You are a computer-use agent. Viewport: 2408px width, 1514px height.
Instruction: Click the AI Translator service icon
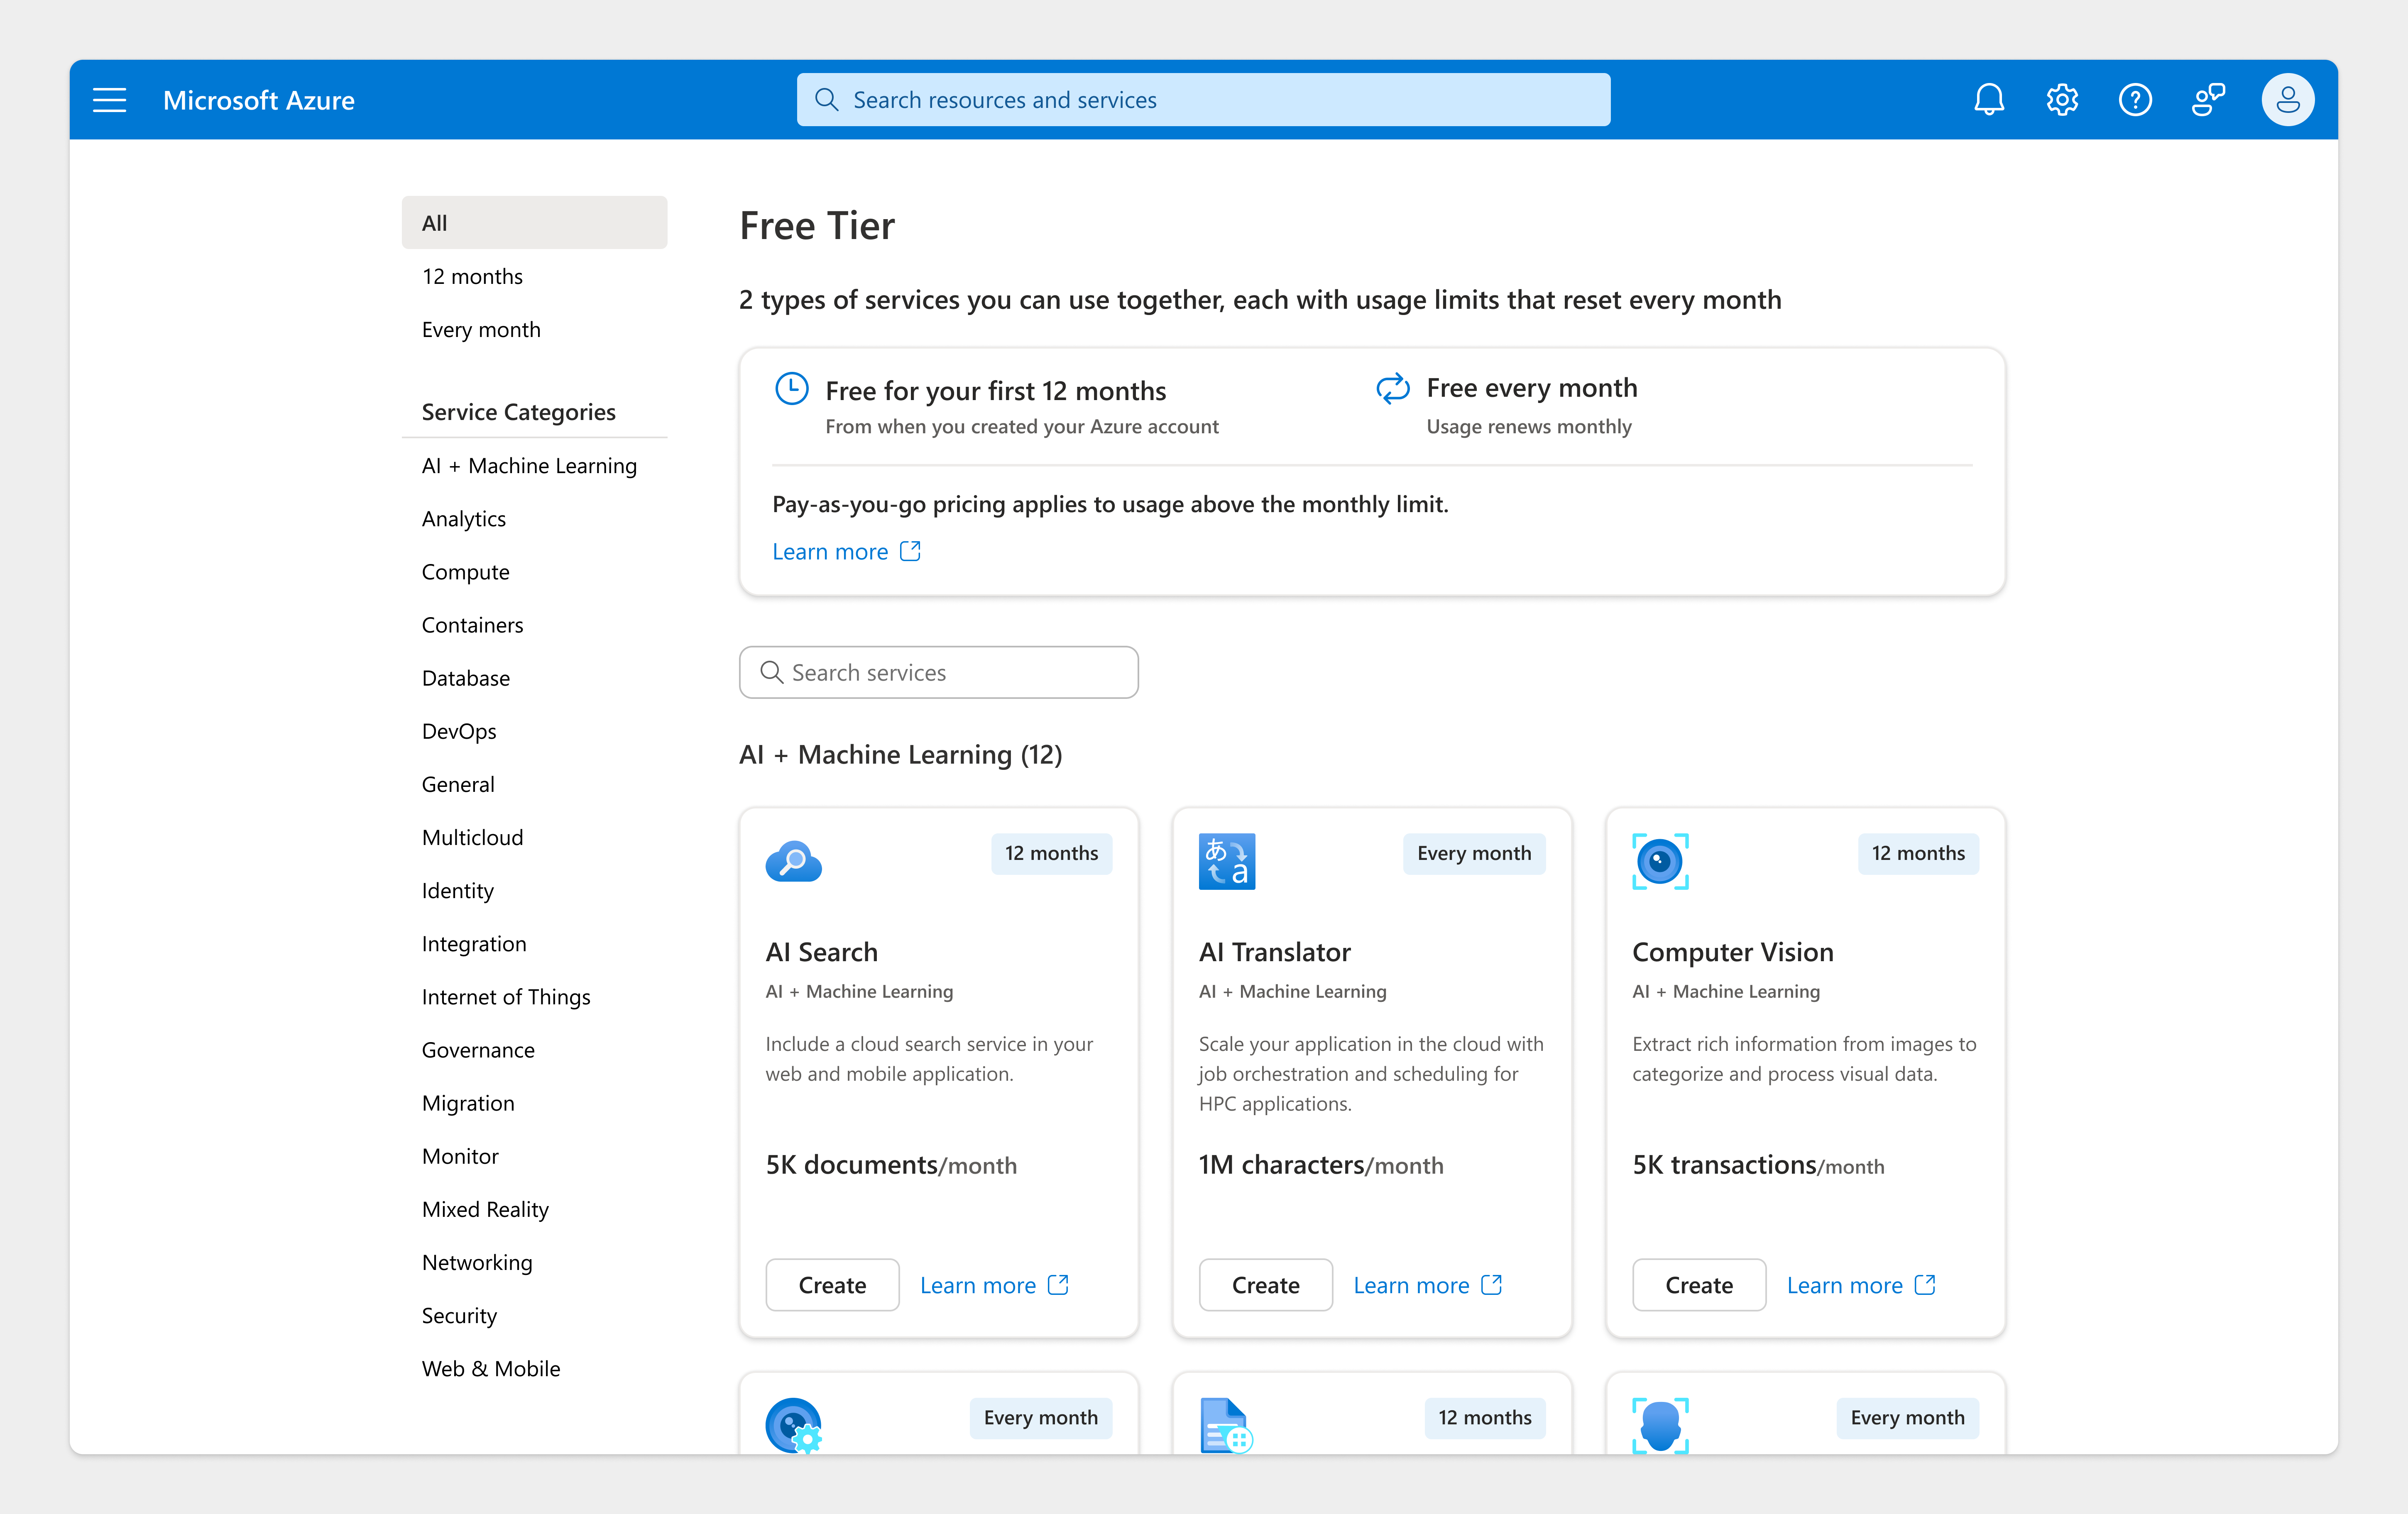[x=1226, y=862]
